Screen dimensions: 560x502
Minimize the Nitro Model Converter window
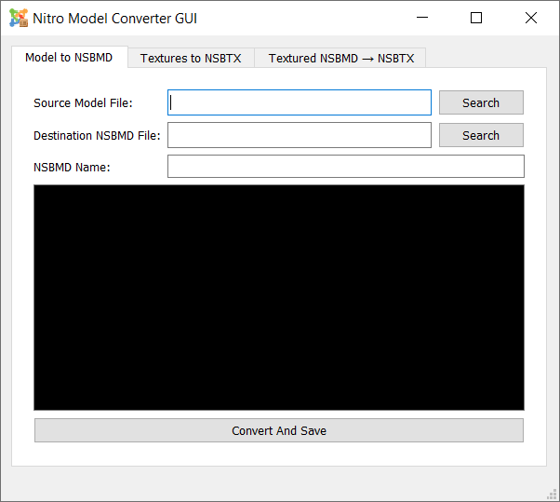pos(422,18)
